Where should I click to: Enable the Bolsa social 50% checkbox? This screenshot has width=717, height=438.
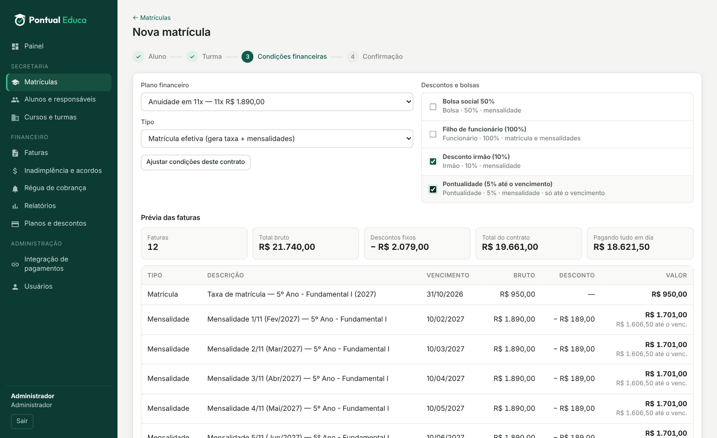[x=433, y=107]
